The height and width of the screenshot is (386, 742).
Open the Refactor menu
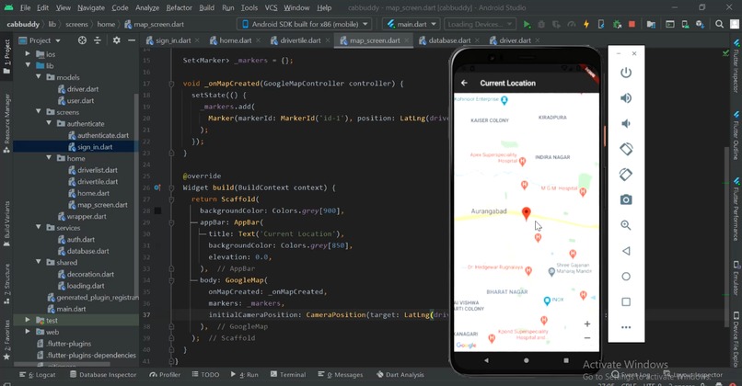(179, 8)
